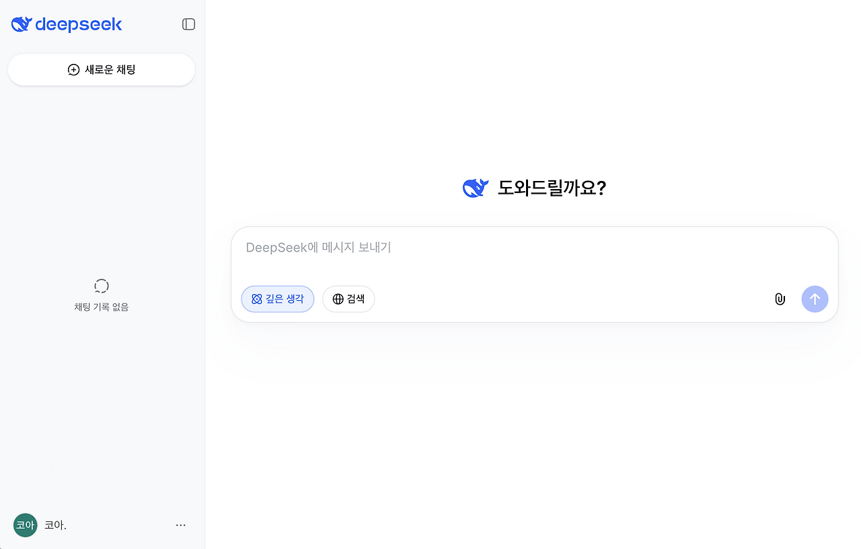Open the 코아 green avatar profile
Screen dimensions: 861x549
click(x=25, y=525)
